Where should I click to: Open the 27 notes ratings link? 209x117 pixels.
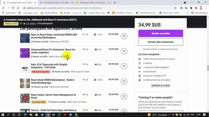point(31,23)
